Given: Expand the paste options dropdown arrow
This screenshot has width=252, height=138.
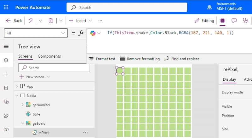Looking at the screenshot, I should click(61, 20).
